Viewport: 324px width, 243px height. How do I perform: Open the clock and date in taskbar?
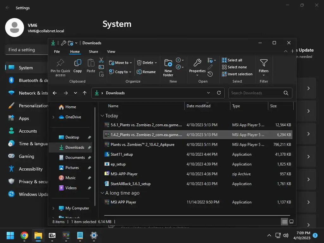tap(302, 235)
